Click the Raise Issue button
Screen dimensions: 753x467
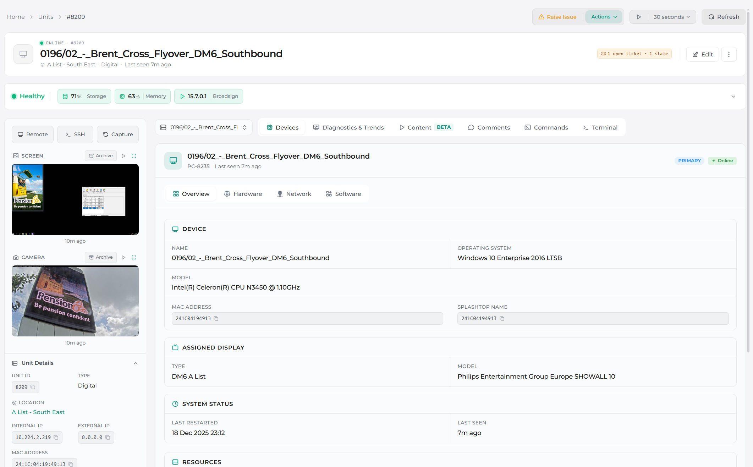[x=557, y=17]
